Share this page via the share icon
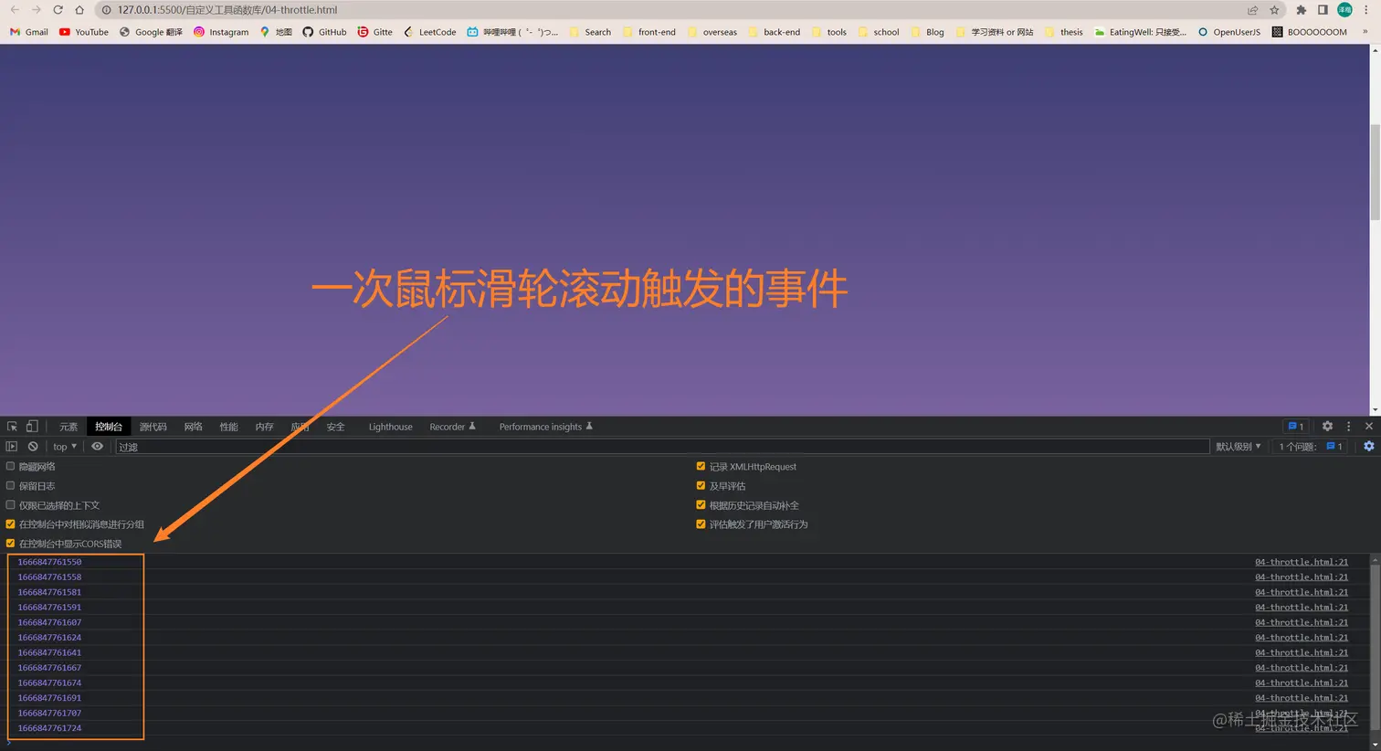Screen dimensions: 1381x751 tap(1252, 10)
